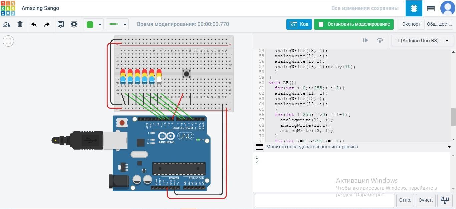Click the Arduino UNO logo
Viewport: 456px width, 209px height.
[x=176, y=137]
